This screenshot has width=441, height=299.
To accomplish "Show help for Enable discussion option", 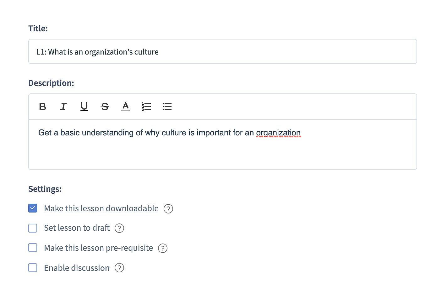I will pyautogui.click(x=119, y=268).
